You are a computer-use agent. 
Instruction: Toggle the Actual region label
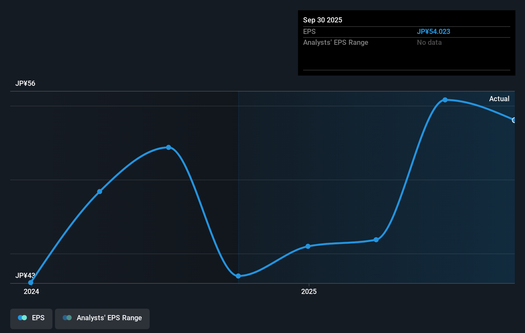point(499,99)
